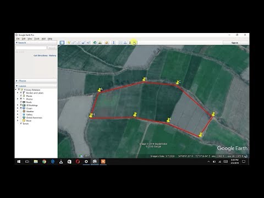Expand the Borders and Labels layer tree
264x198 pixels.
(18, 93)
